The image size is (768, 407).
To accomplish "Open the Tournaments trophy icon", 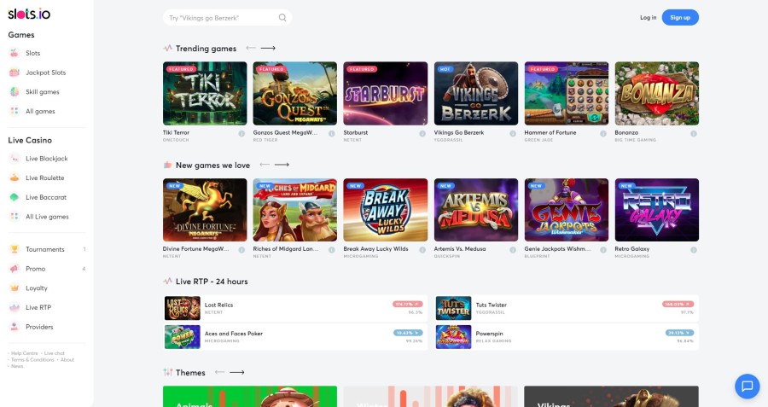I will 15,249.
